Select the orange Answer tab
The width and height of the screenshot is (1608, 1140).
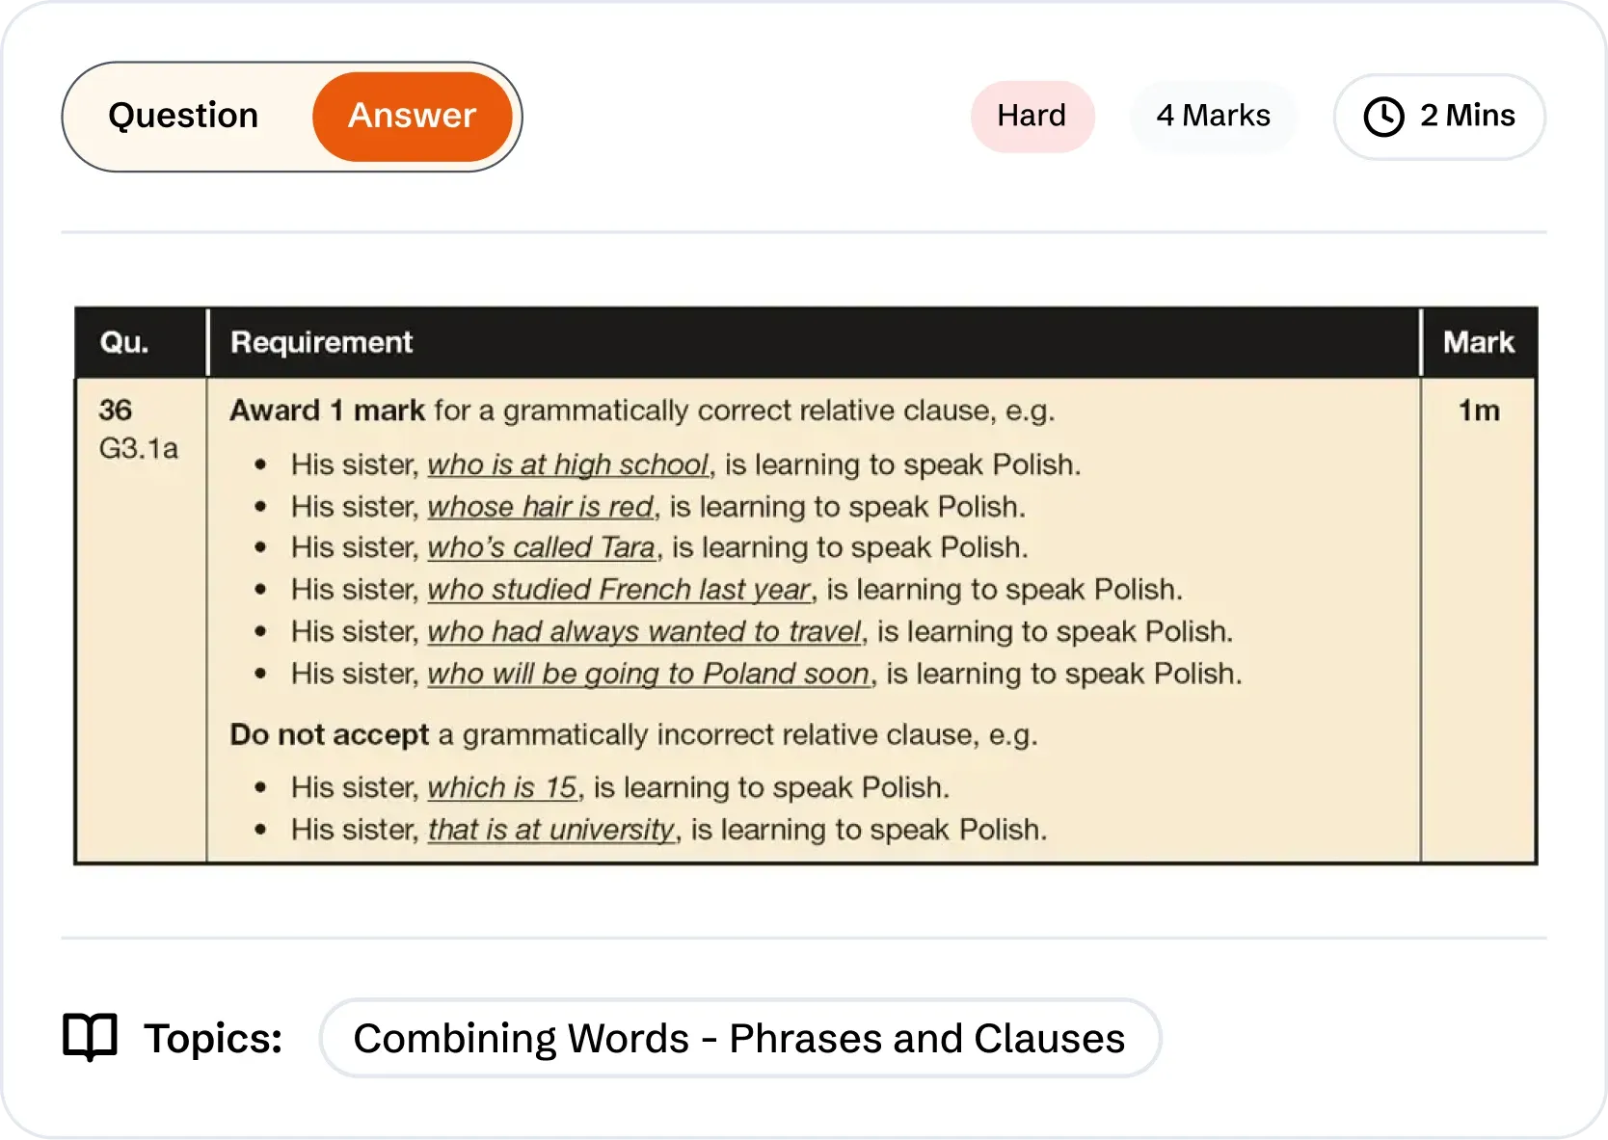(x=412, y=116)
